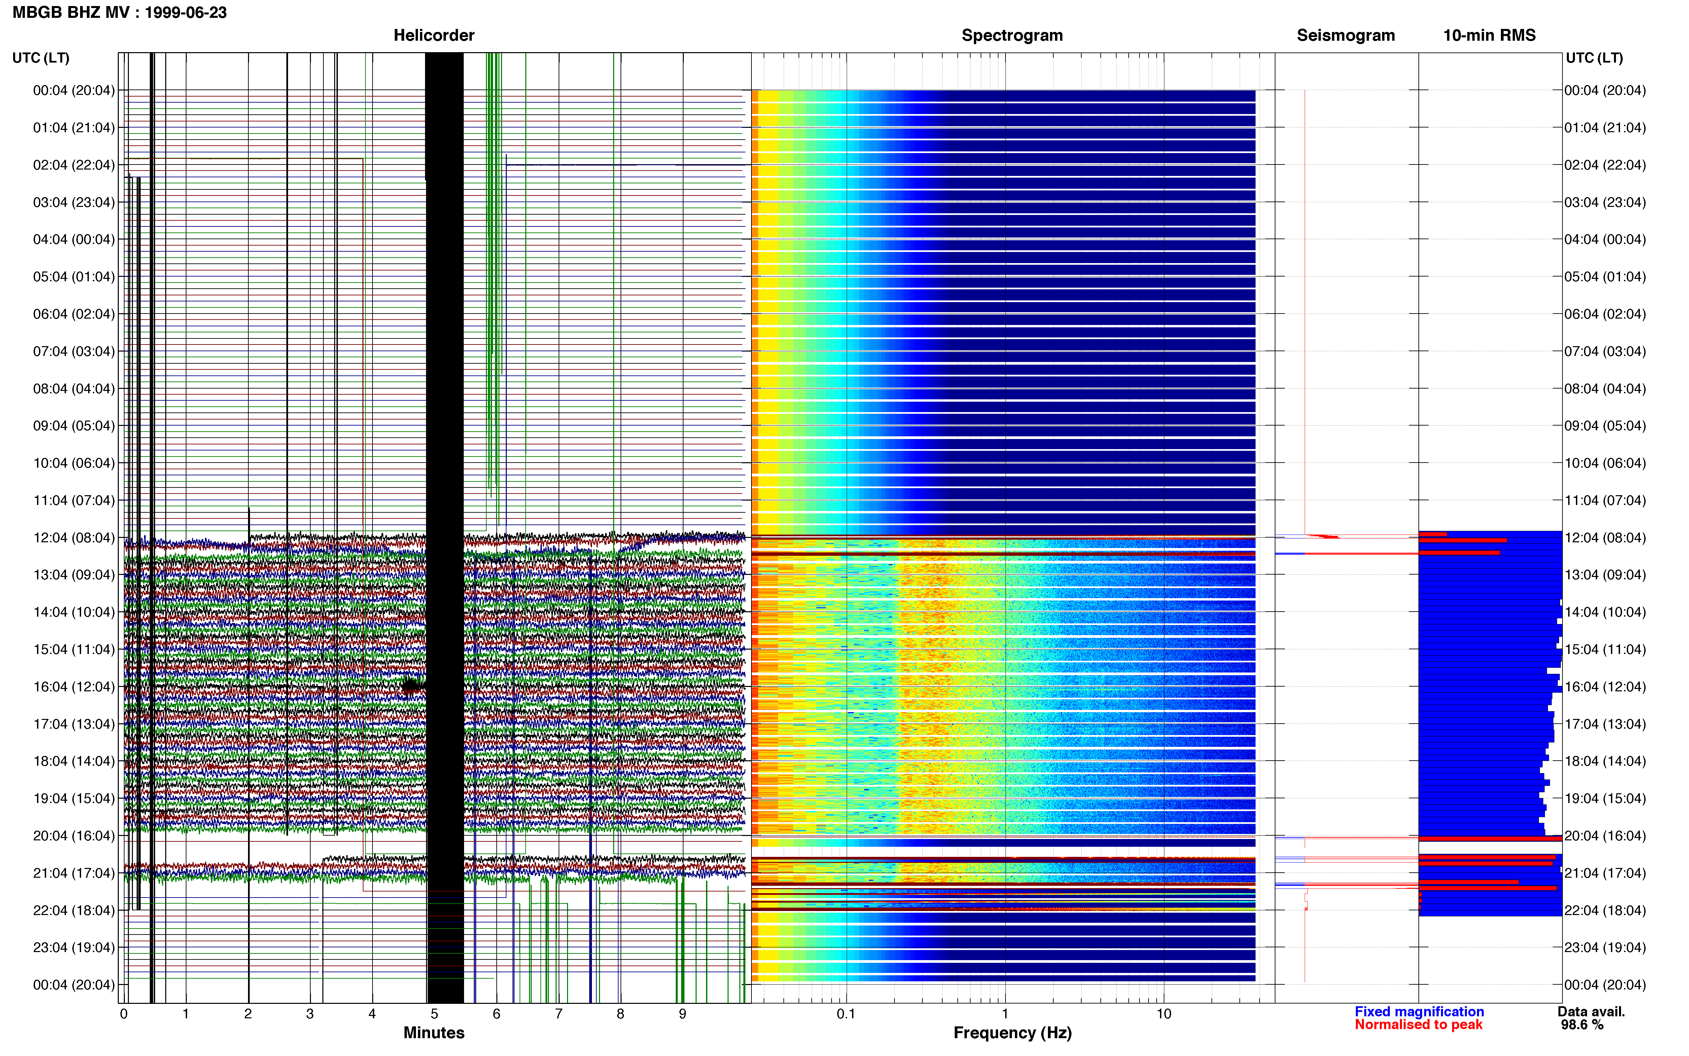Screen dimensions: 1689x1056
Task: Click left axis time 20:04 (16:04)
Action: click(x=74, y=835)
